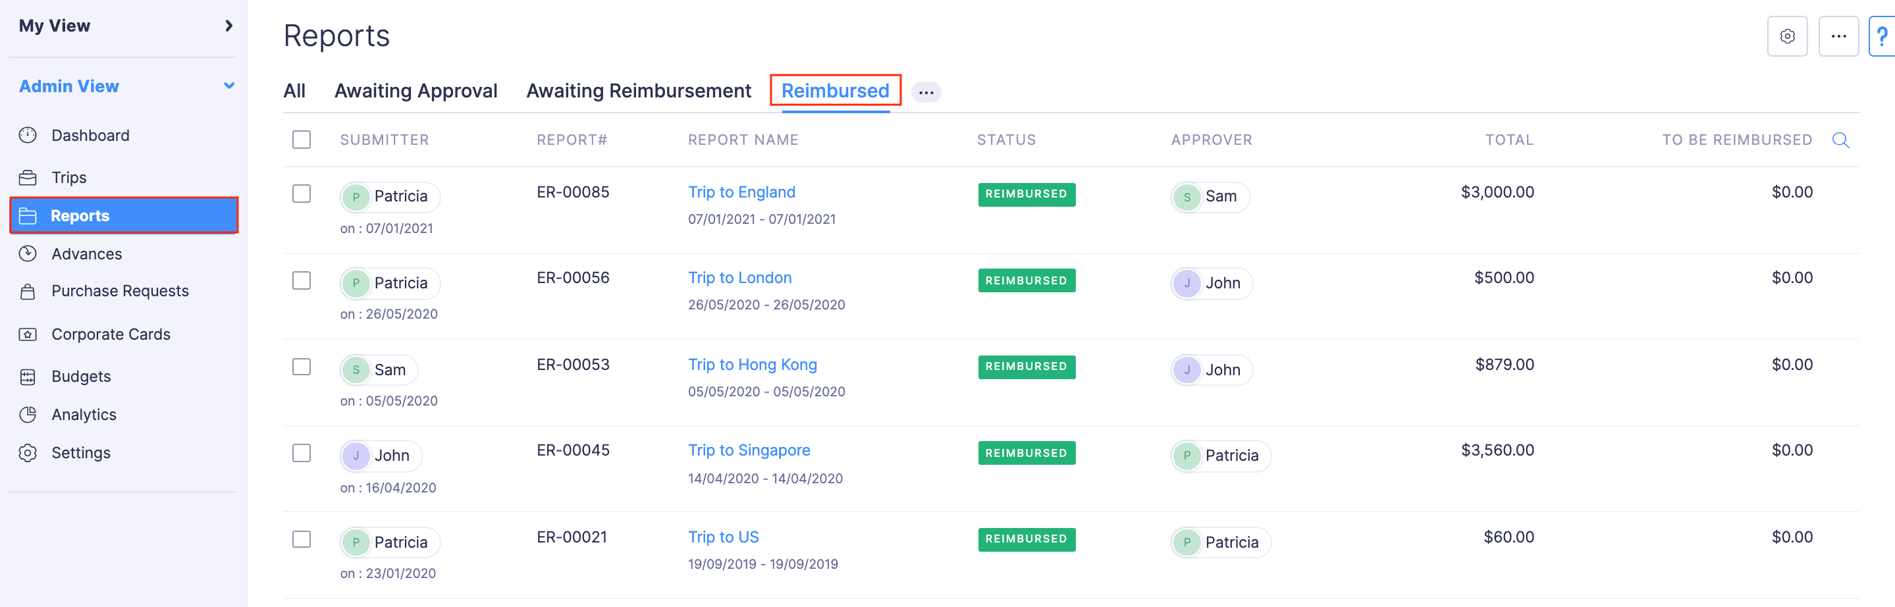Select the checkbox on the Trip to London row
The height and width of the screenshot is (607, 1895).
(x=301, y=280)
